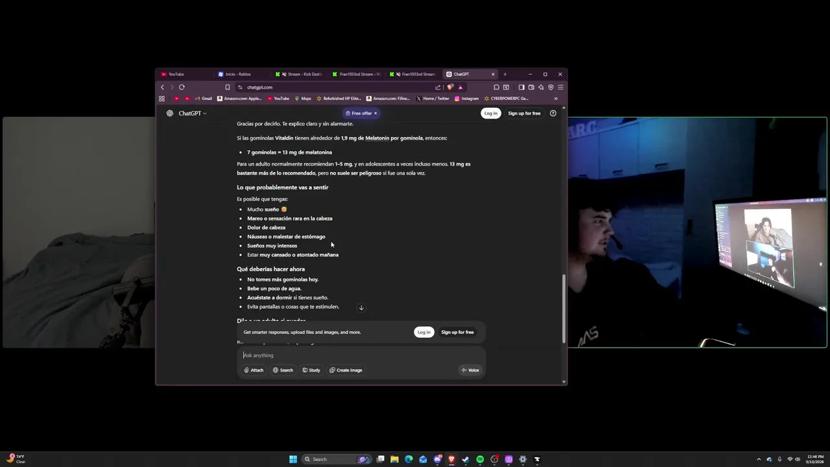This screenshot has width=830, height=467.
Task: Click Log in in the bottom banner
Action: click(x=424, y=332)
